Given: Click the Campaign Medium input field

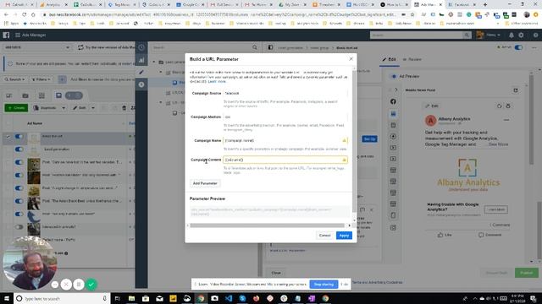Looking at the screenshot, I should (285, 117).
